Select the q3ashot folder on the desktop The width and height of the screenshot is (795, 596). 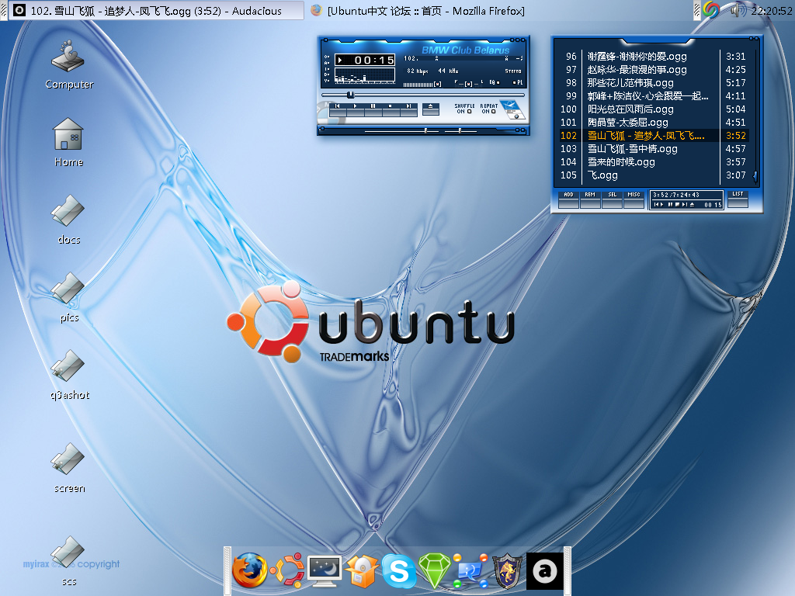point(69,376)
